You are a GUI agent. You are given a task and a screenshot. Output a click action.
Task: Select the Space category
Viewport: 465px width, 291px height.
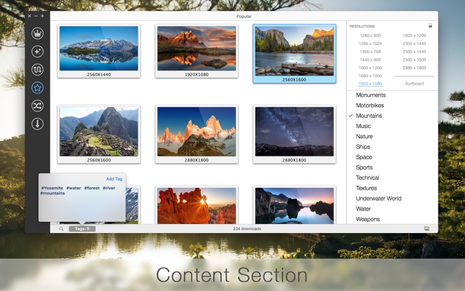[364, 157]
